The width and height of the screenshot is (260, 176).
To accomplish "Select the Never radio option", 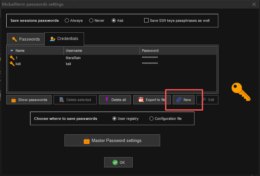I will (91, 20).
